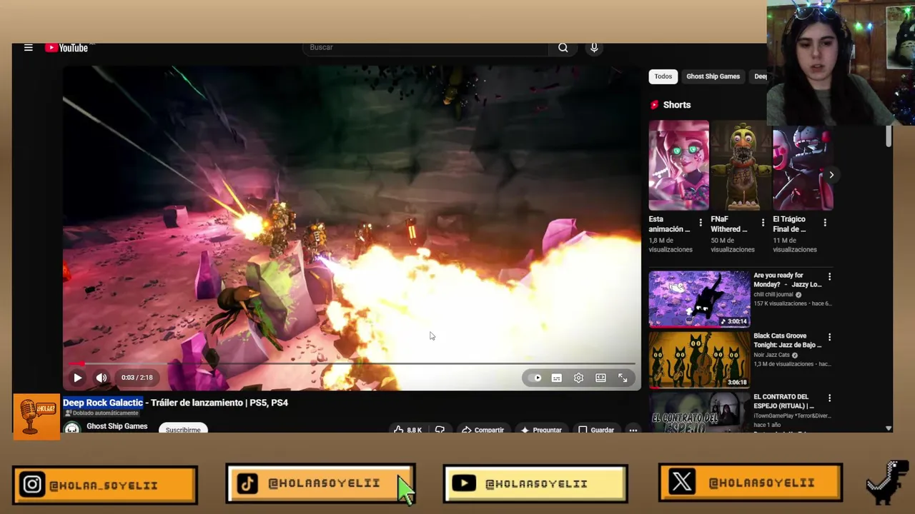Open the Ghost Ship Games channel name
Image resolution: width=915 pixels, height=514 pixels.
(117, 426)
